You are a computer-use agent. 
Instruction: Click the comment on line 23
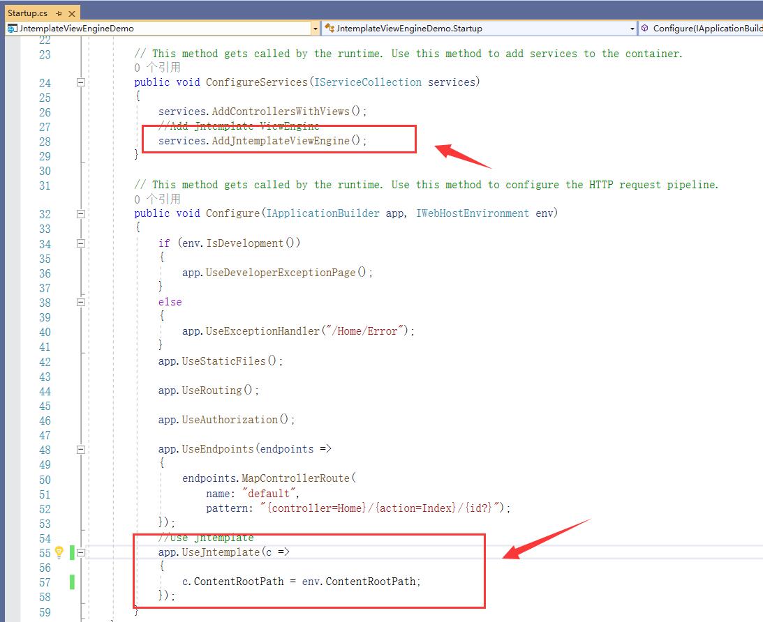tap(408, 54)
